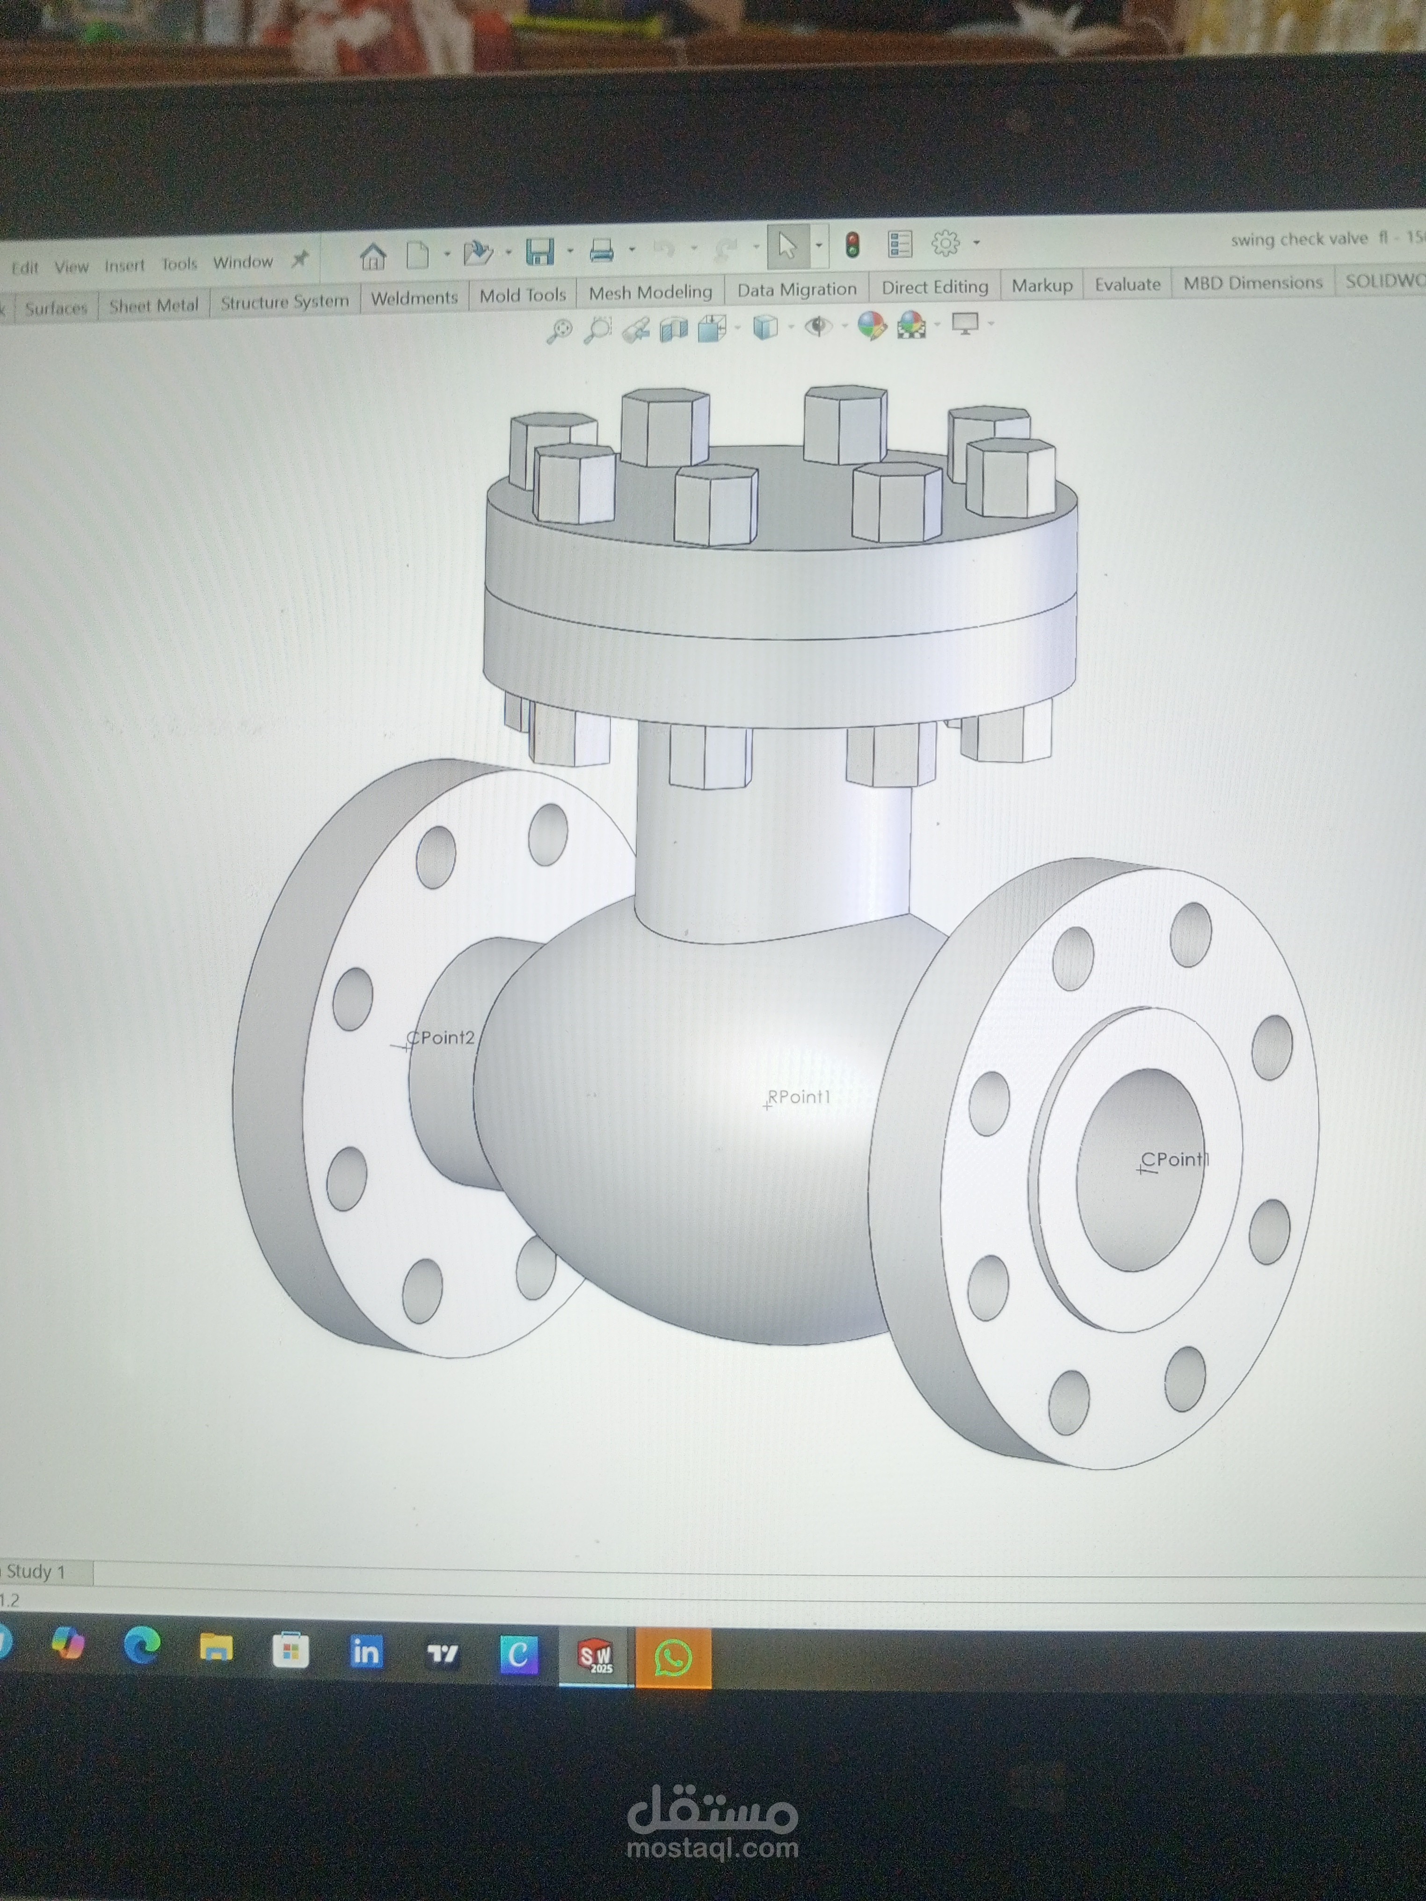The width and height of the screenshot is (1426, 1901).
Task: Open Copilot from the taskbar
Action: coord(68,1643)
